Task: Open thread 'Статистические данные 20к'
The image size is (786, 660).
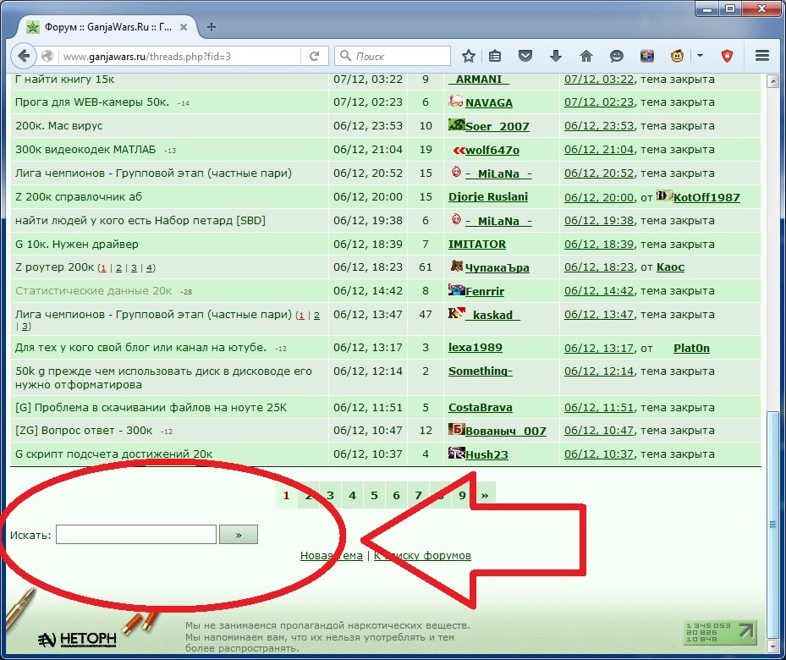Action: pos(93,291)
